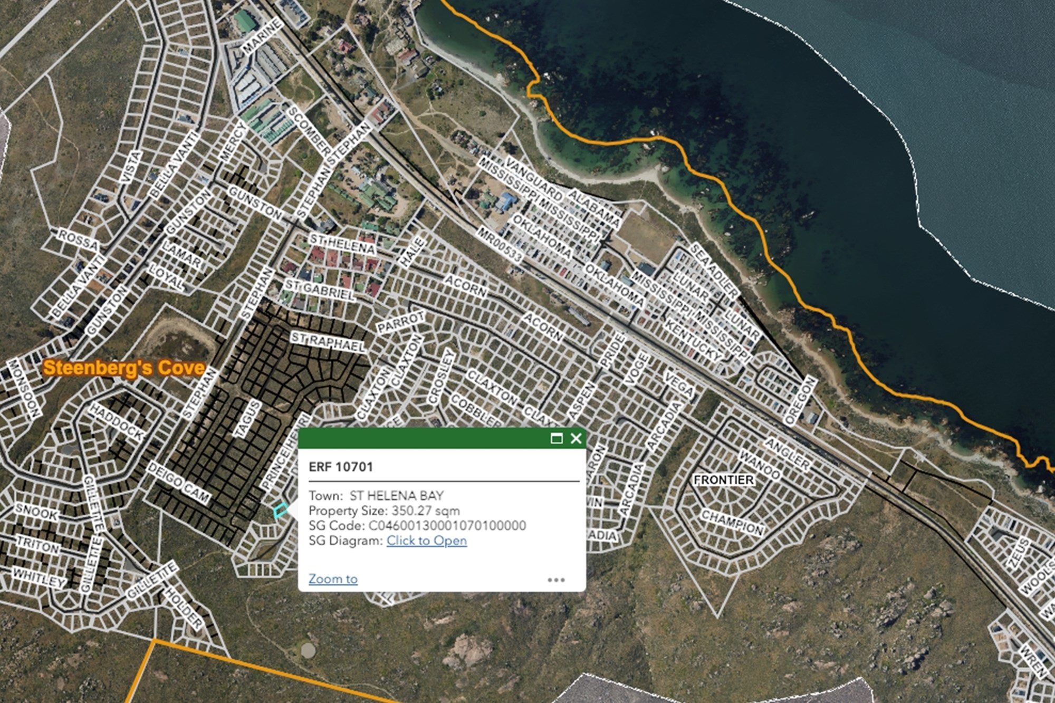This screenshot has height=703, width=1055.
Task: Click the green popup header bar
Action: (x=422, y=438)
